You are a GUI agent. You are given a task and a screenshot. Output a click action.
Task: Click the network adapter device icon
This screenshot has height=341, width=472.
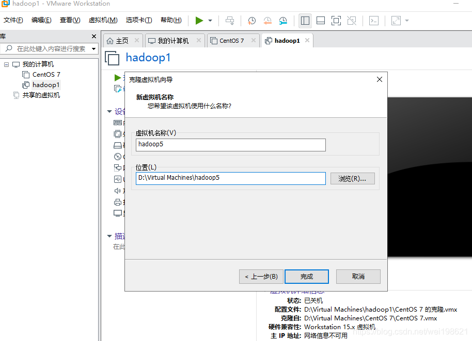point(118,168)
